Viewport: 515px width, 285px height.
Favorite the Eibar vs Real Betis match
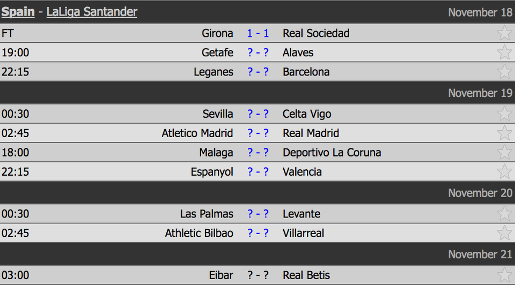pos(504,275)
